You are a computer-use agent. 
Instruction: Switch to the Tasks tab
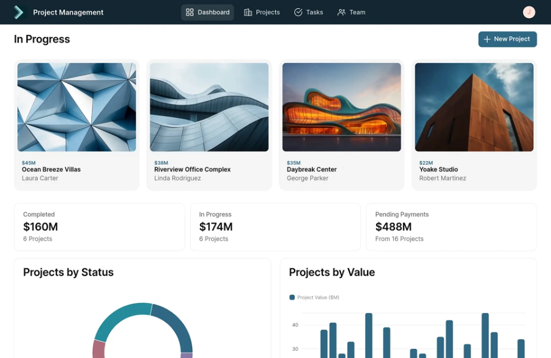(x=308, y=12)
